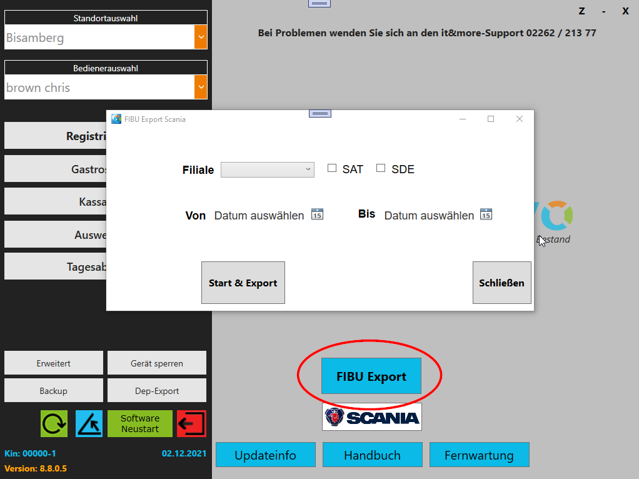Click the Software Neustart button
The image size is (639, 479).
140,423
